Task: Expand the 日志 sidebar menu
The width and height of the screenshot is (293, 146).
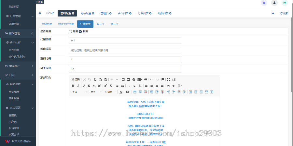Action: [18, 75]
